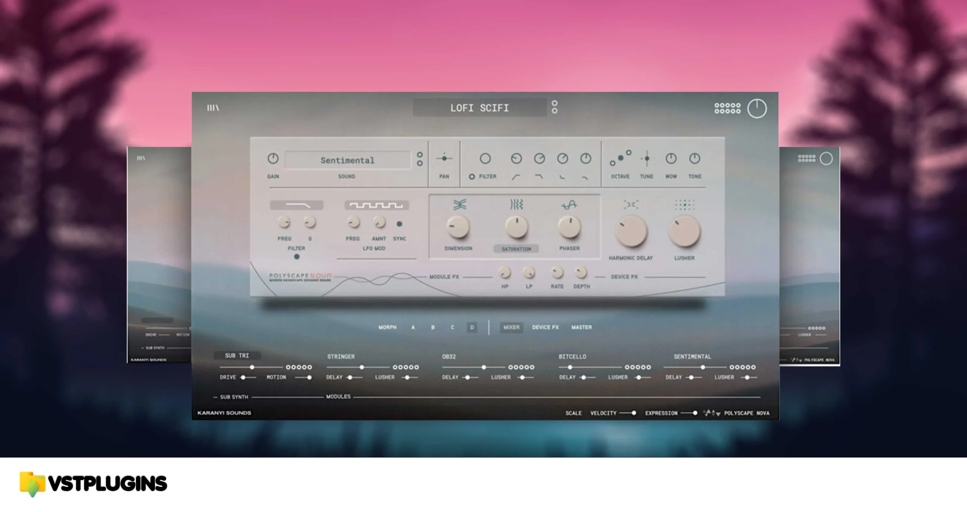The height and width of the screenshot is (512, 967).
Task: Adjust the large HARMONIC DELAY knob
Action: click(x=631, y=232)
